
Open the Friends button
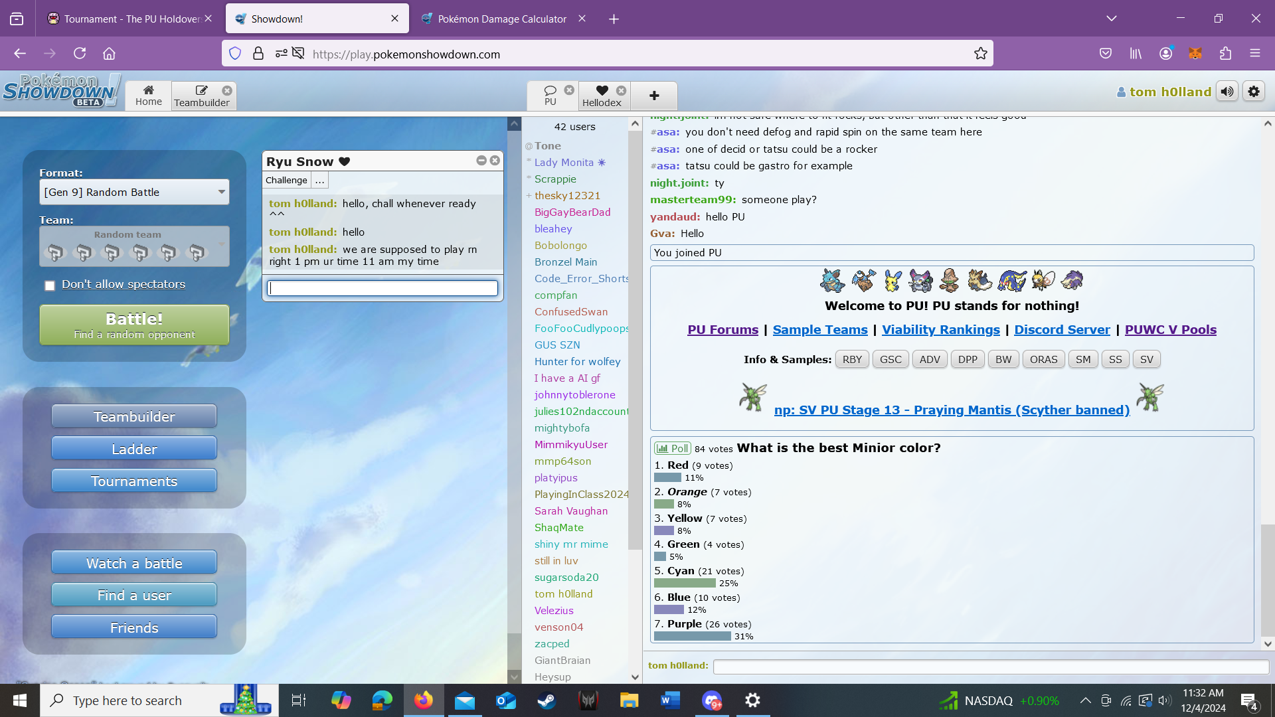coord(134,627)
